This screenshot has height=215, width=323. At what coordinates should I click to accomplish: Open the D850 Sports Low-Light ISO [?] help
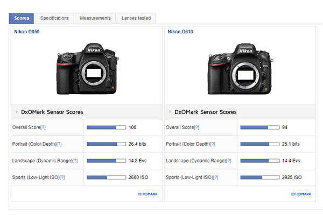click(62, 177)
